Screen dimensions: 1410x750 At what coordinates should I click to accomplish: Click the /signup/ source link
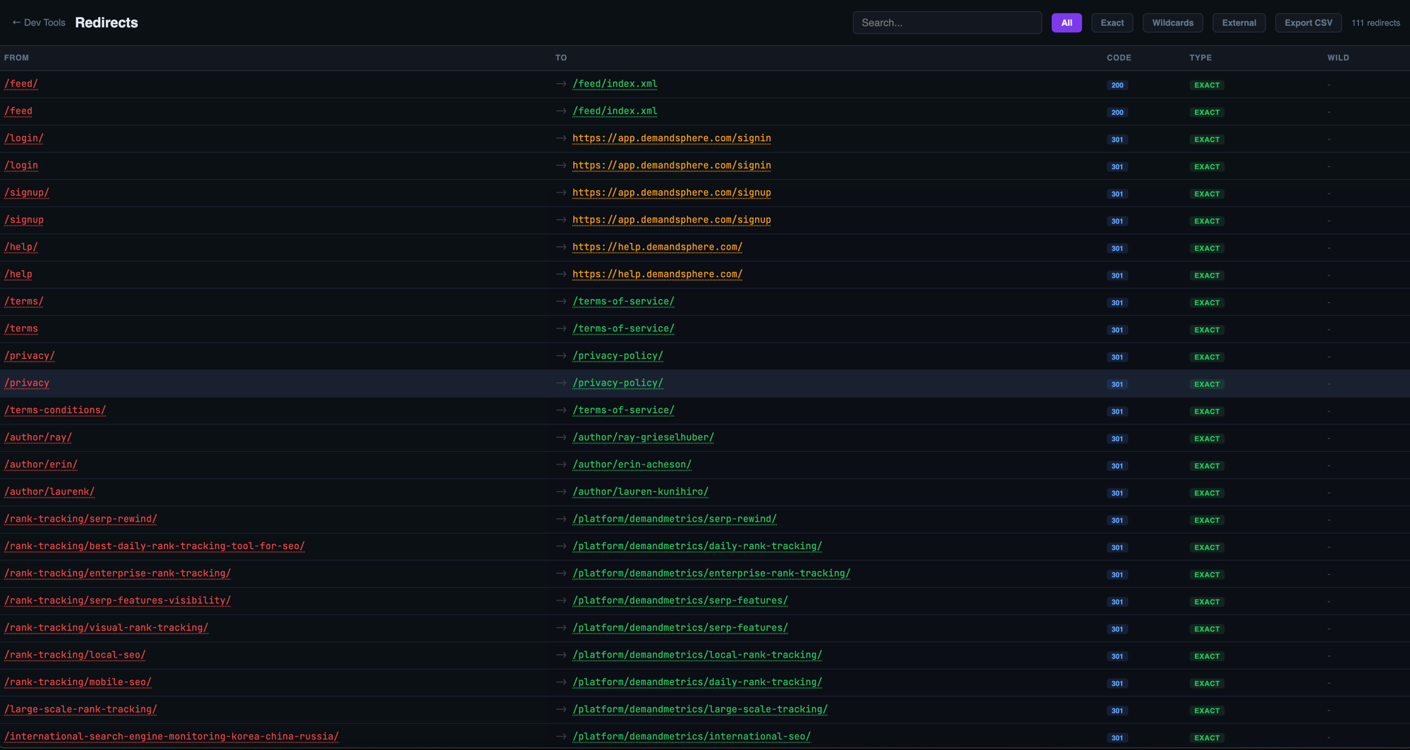(x=27, y=192)
